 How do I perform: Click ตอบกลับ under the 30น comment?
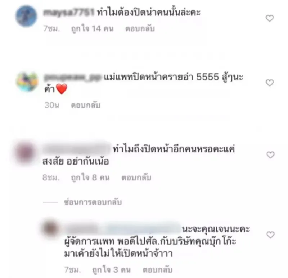(86, 105)
